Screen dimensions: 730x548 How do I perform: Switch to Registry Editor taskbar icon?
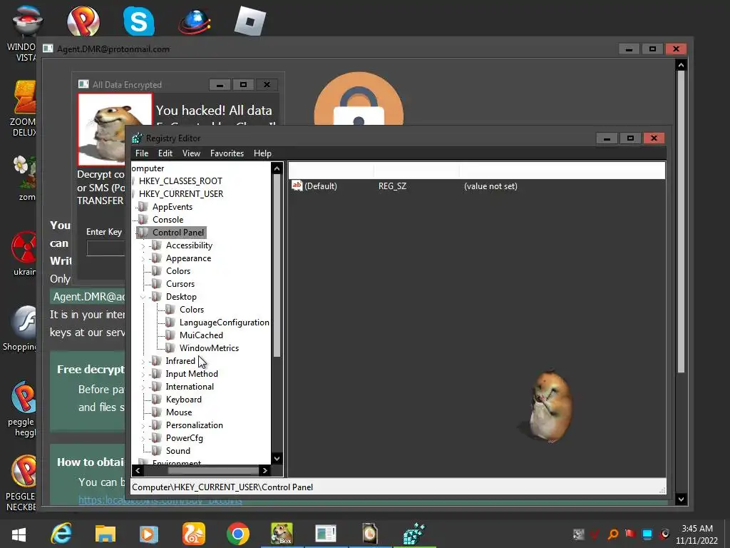(414, 534)
